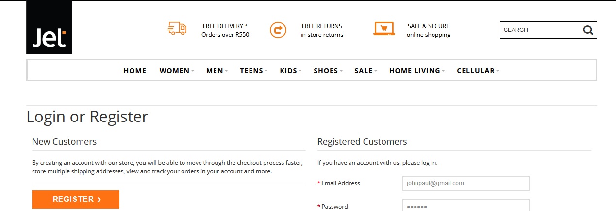Open the Cellular menu

(476, 71)
